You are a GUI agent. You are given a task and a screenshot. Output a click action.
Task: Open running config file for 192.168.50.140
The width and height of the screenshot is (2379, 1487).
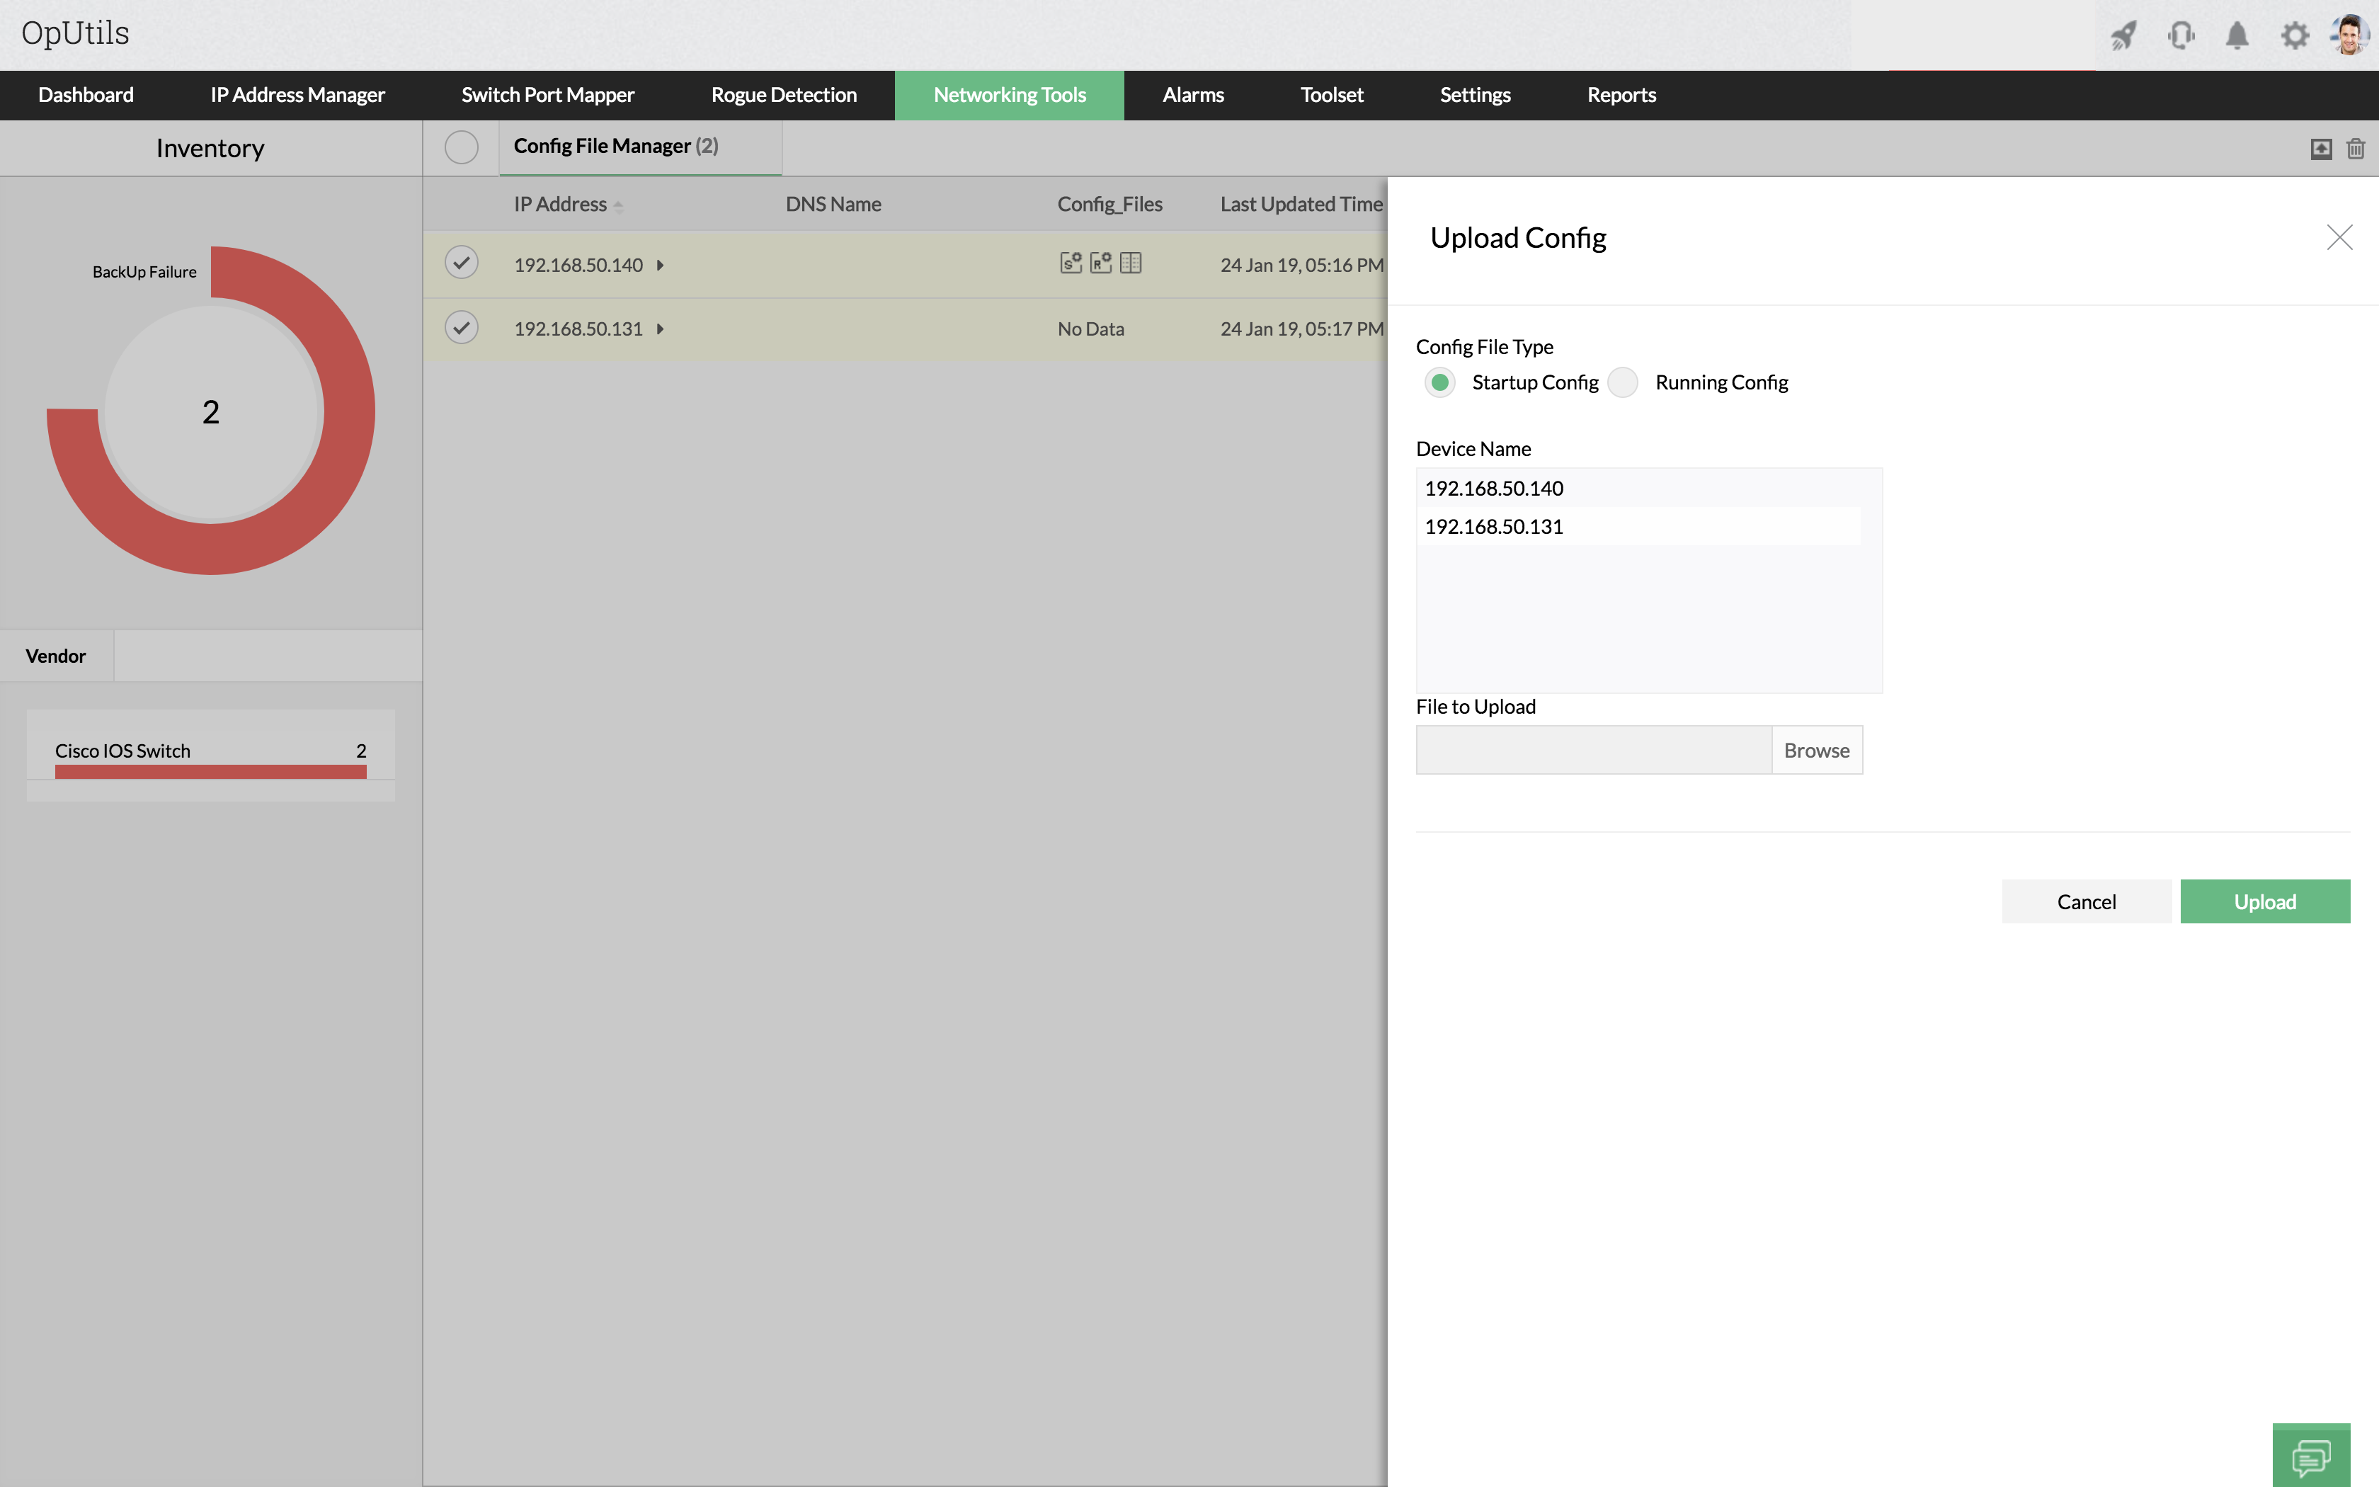click(x=1100, y=263)
